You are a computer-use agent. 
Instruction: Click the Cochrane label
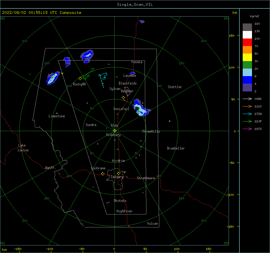click(98, 168)
